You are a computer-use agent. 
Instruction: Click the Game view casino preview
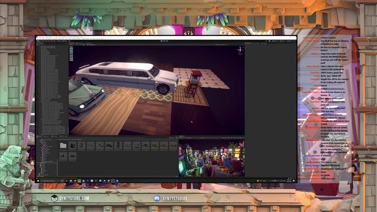[x=211, y=158]
